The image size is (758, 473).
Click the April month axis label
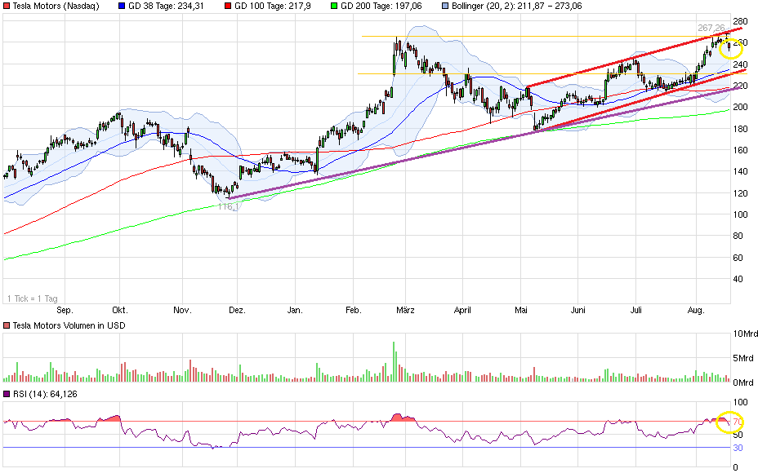pyautogui.click(x=462, y=311)
